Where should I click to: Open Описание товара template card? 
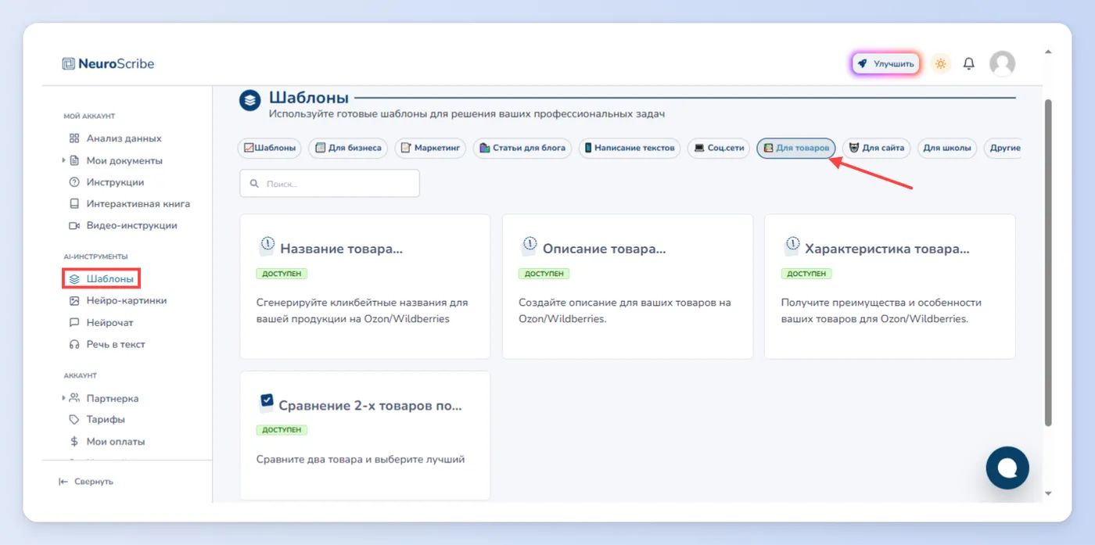coord(627,287)
